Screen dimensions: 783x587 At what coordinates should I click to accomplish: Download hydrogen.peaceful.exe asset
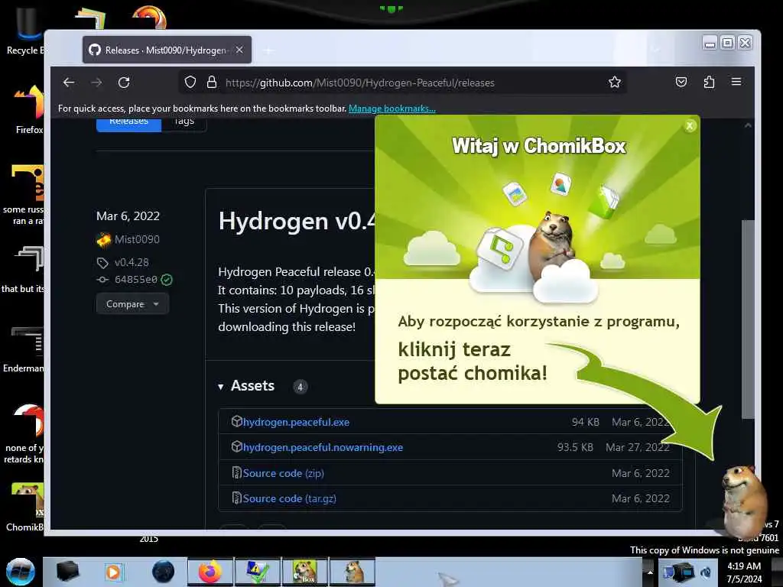[296, 422]
